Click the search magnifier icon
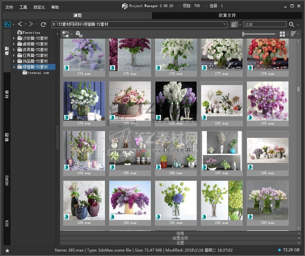The height and width of the screenshot is (256, 305). point(291,24)
